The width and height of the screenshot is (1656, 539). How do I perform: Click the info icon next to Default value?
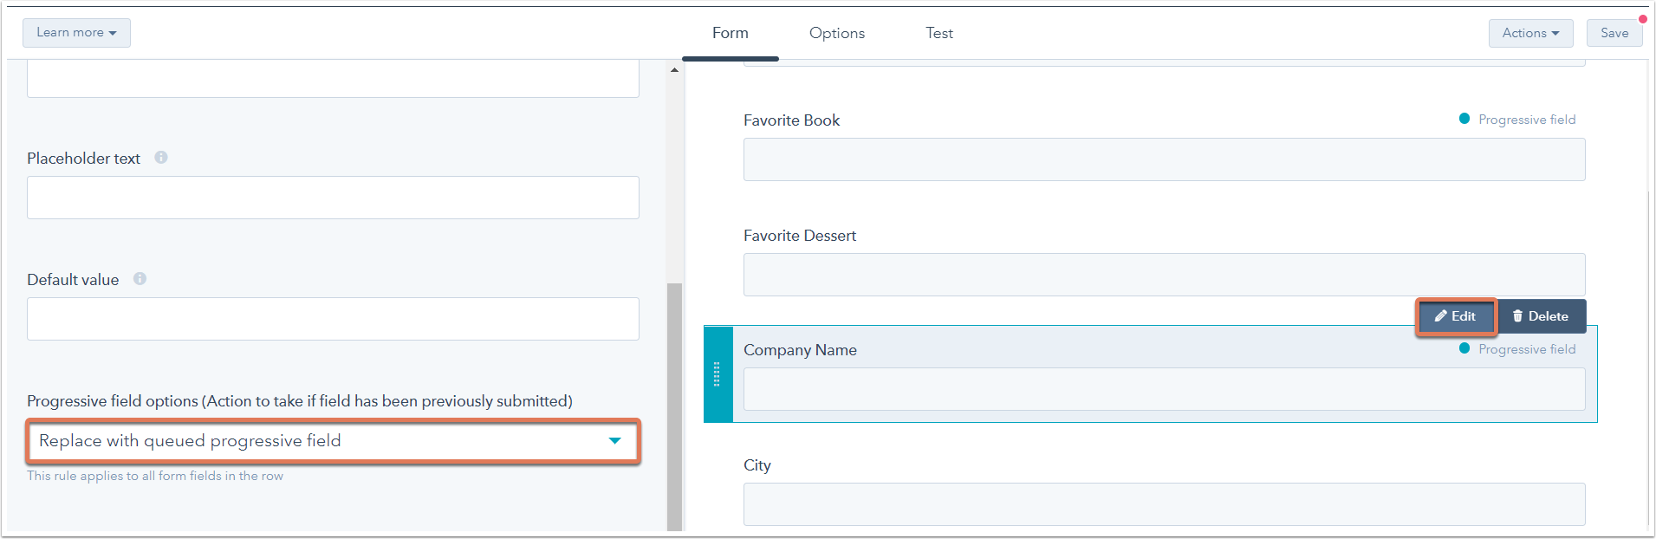[x=140, y=279]
